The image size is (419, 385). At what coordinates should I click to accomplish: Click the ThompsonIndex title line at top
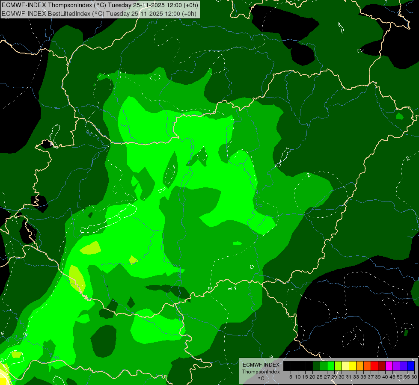click(x=100, y=5)
